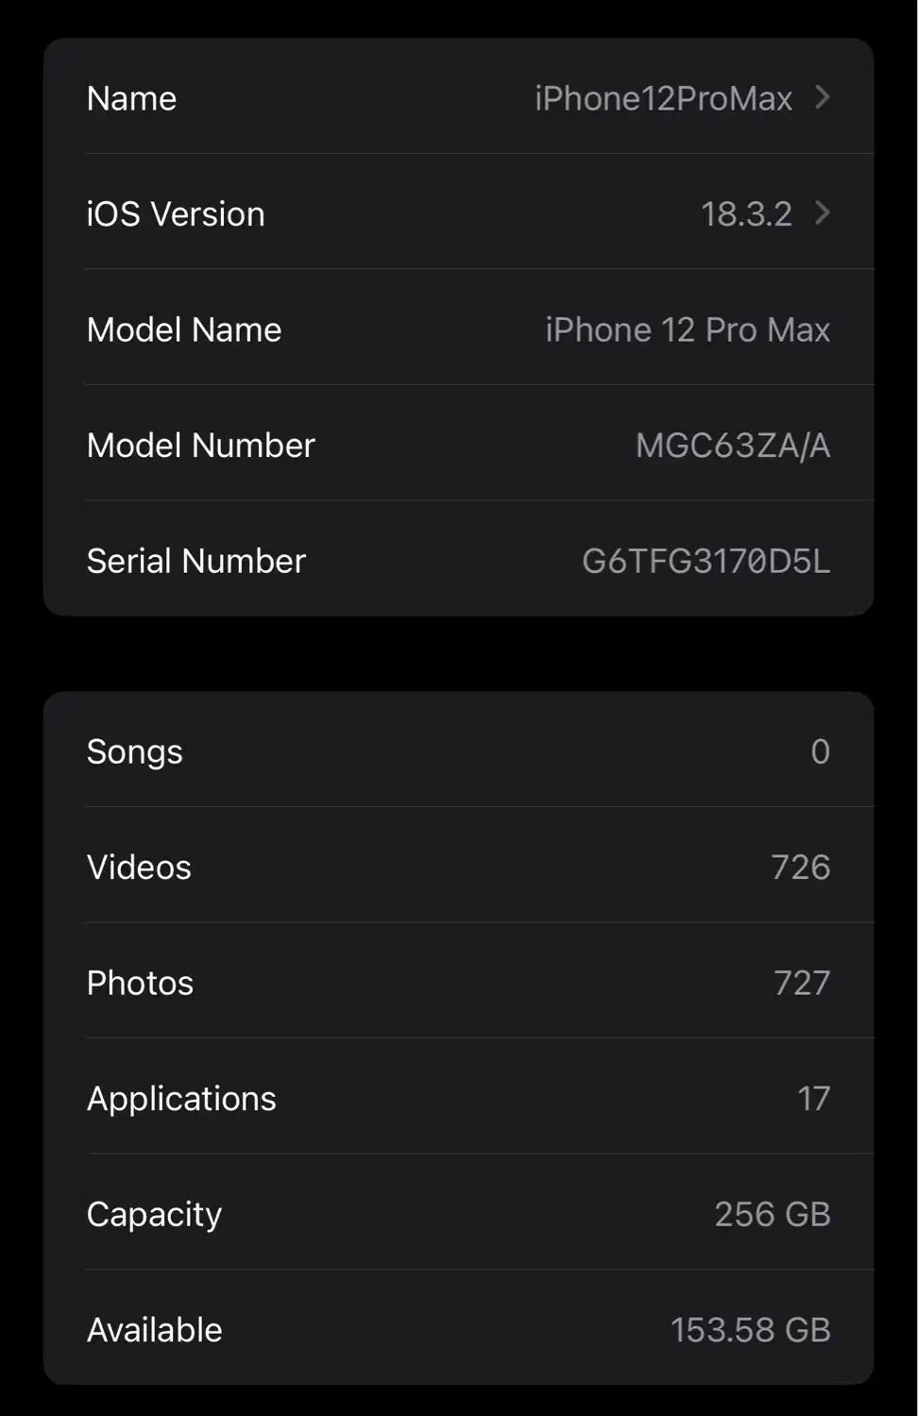The height and width of the screenshot is (1416, 918).
Task: Open the Name row chevron
Action: 822,97
